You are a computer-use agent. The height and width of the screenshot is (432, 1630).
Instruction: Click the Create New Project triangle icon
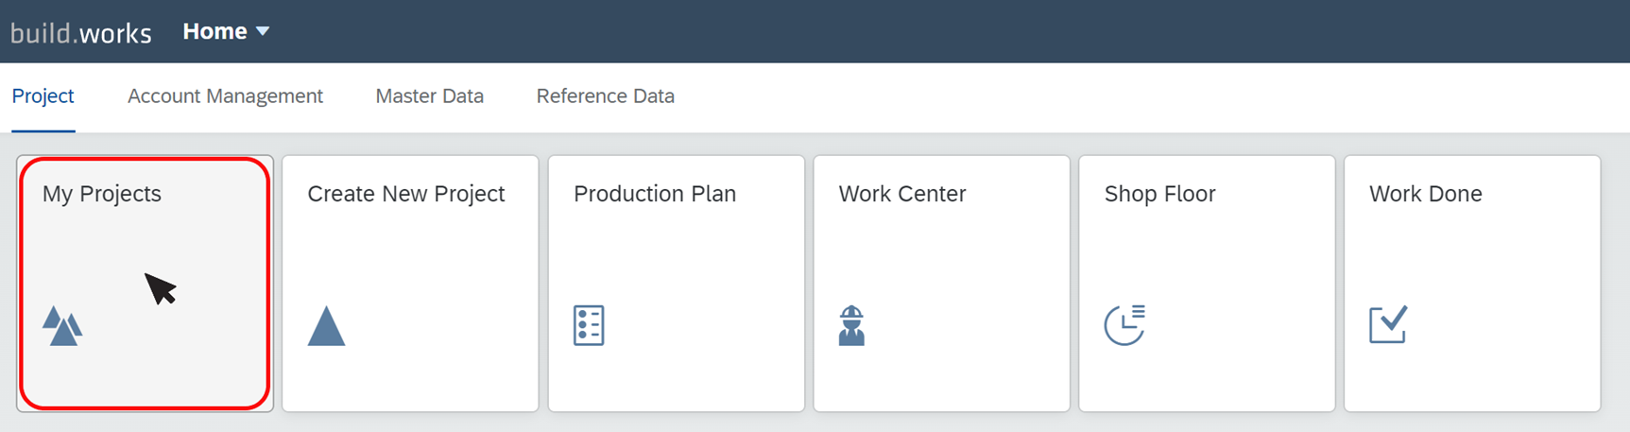[326, 326]
